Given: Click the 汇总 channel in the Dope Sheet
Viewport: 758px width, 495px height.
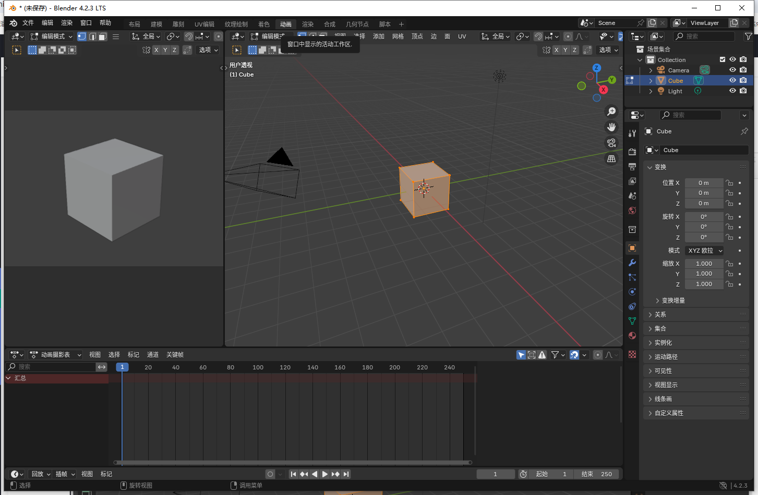Looking at the screenshot, I should coord(20,378).
